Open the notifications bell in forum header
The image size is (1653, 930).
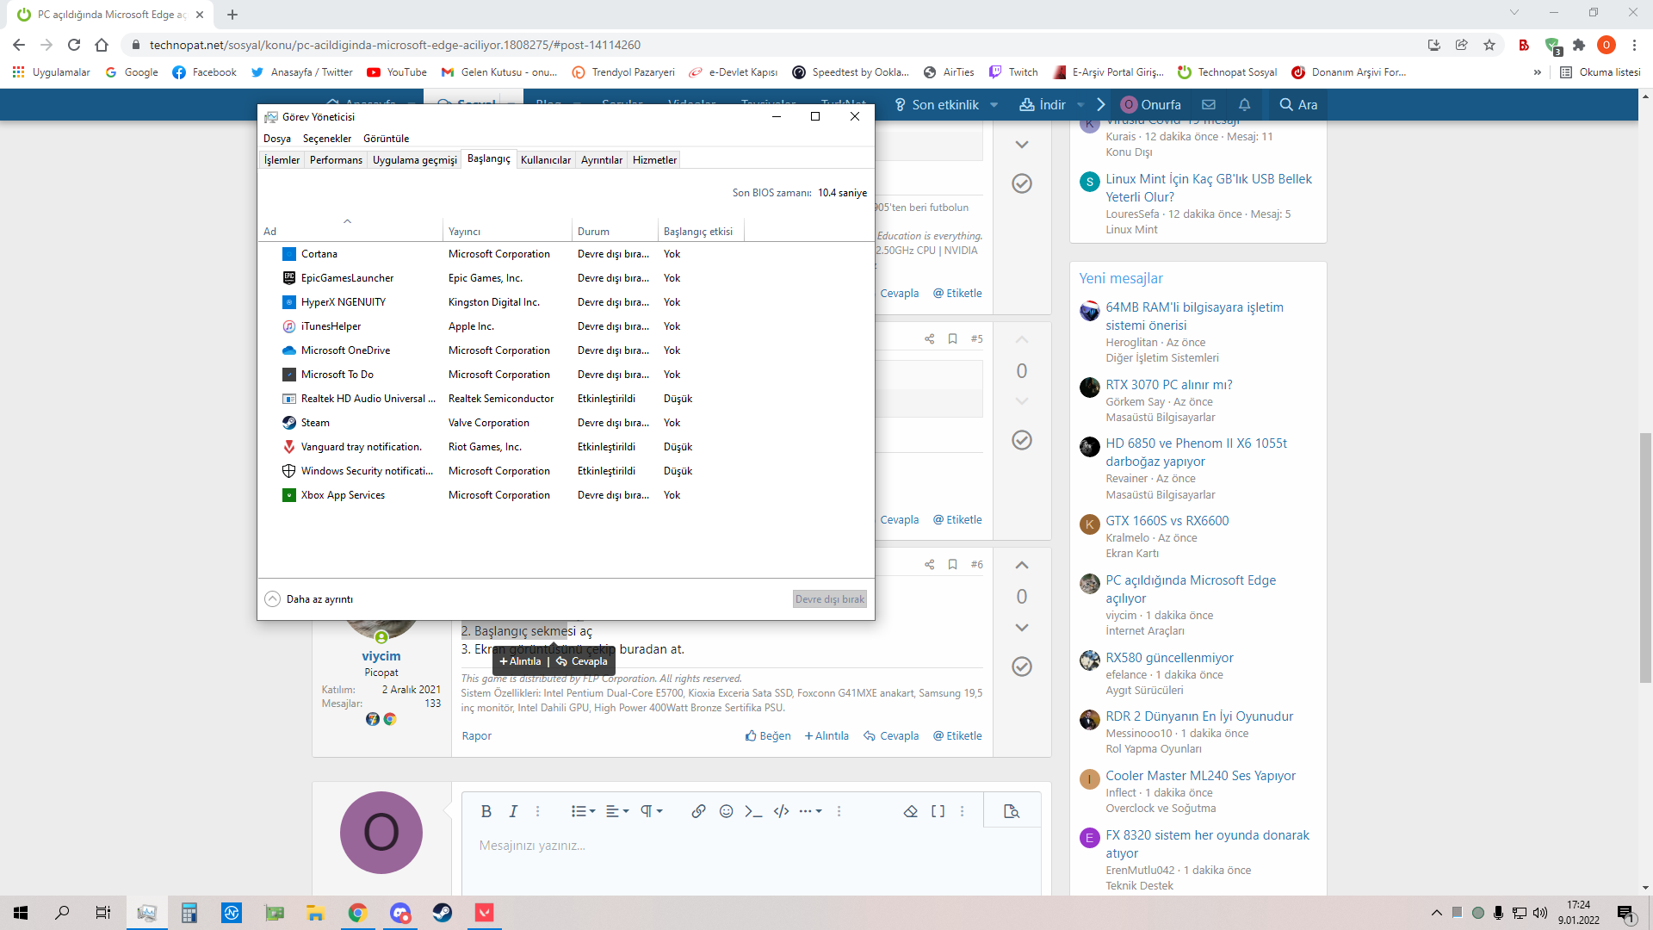click(x=1244, y=104)
